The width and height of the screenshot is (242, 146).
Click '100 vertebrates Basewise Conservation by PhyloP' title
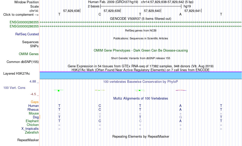pyautogui.click(x=140, y=82)
